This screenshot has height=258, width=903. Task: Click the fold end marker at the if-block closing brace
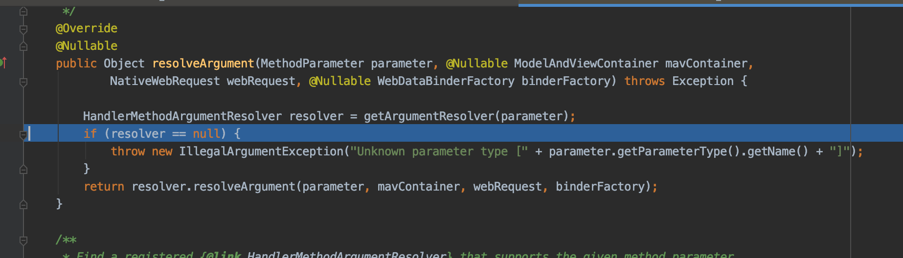(x=23, y=170)
